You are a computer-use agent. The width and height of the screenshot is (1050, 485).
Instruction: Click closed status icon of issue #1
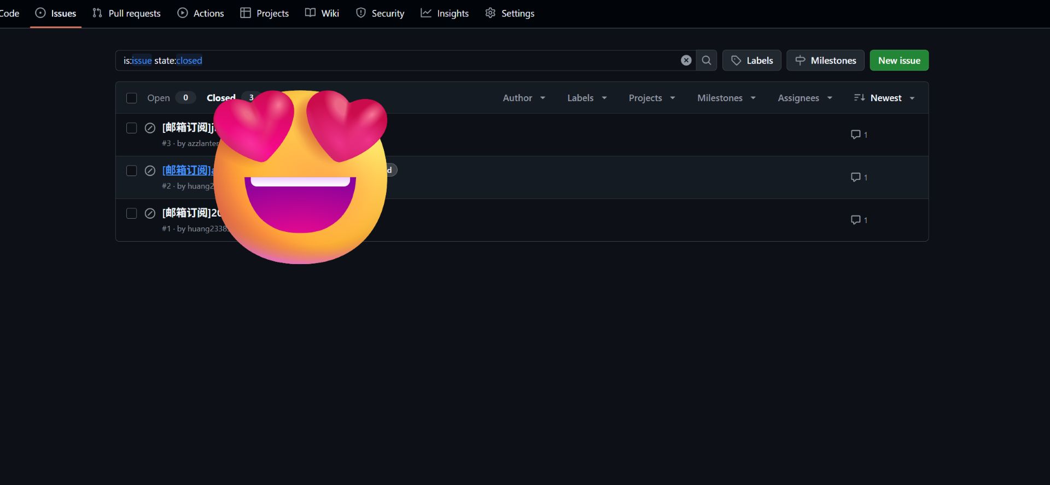(150, 213)
